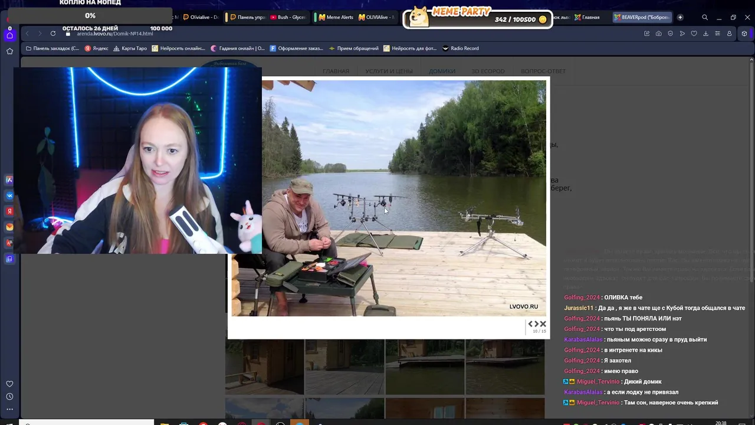Image resolution: width=755 pixels, height=425 pixels.
Task: Open the Aria AI sidebar icon
Action: point(9,180)
